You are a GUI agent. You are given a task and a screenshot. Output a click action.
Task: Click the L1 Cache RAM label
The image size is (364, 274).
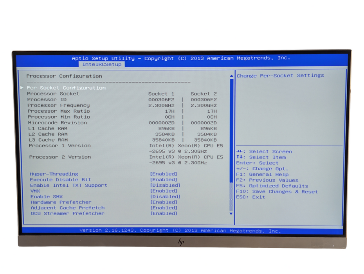[48, 128]
